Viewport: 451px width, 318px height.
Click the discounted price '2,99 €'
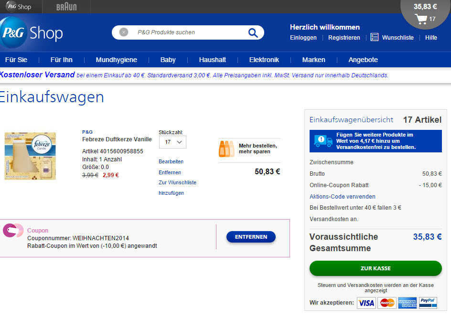(x=111, y=175)
